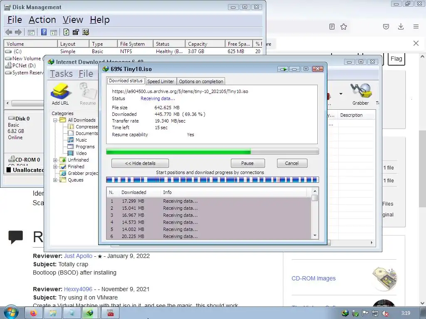This screenshot has height=319, width=426.
Task: Click Firefox bookmark star icon
Action: [344, 27]
